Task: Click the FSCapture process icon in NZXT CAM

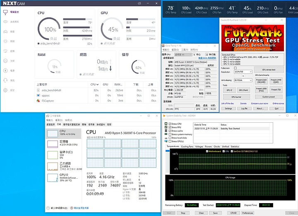Action: (x=38, y=101)
